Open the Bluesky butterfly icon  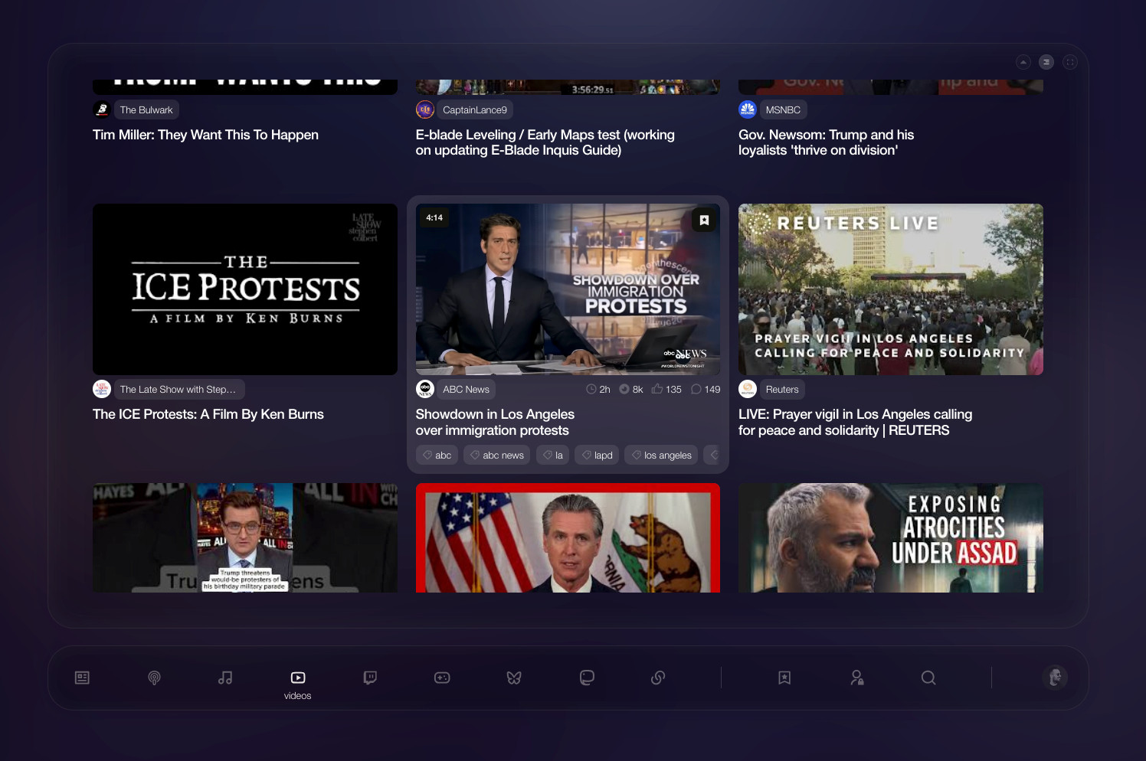[x=514, y=678]
